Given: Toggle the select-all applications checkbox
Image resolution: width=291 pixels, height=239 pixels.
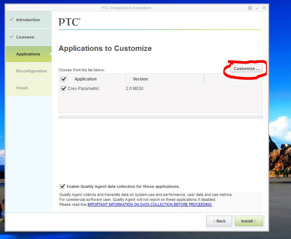Looking at the screenshot, I should coord(63,79).
